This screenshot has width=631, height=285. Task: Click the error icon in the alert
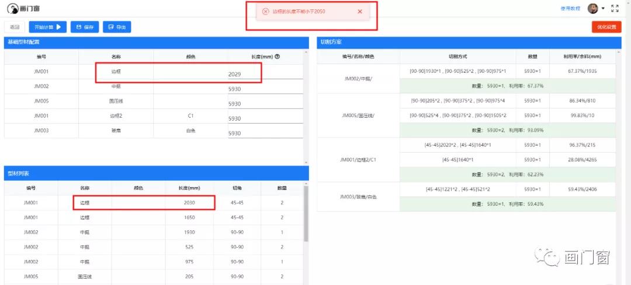pos(265,12)
